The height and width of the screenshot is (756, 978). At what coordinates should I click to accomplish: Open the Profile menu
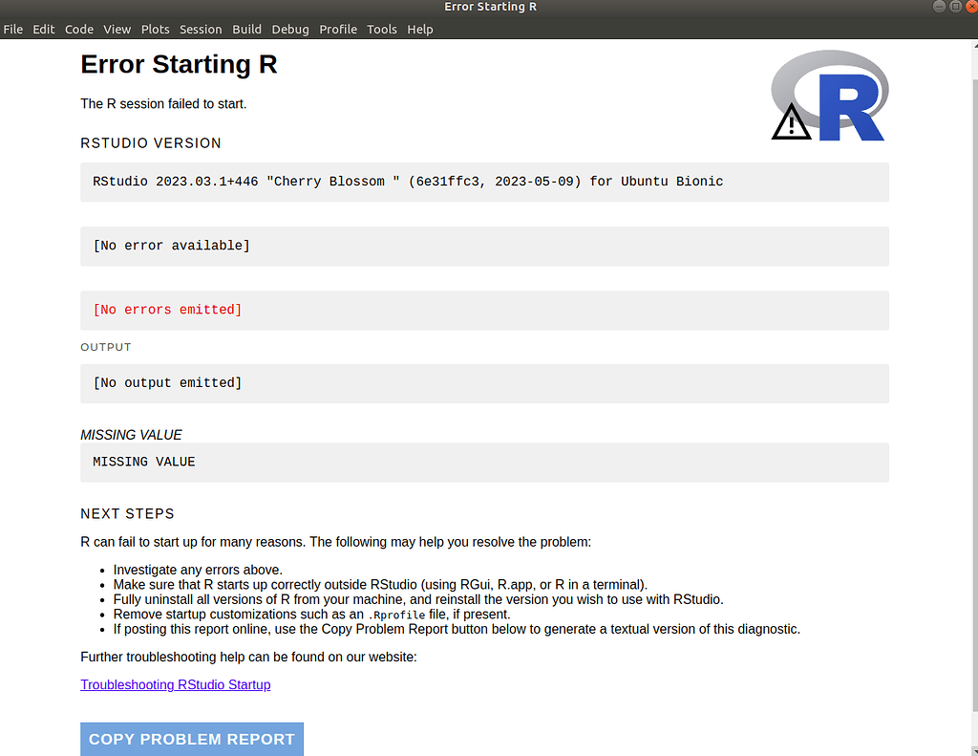[x=338, y=29]
